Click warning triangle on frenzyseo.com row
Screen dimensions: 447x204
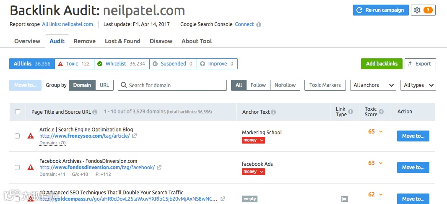click(x=31, y=136)
